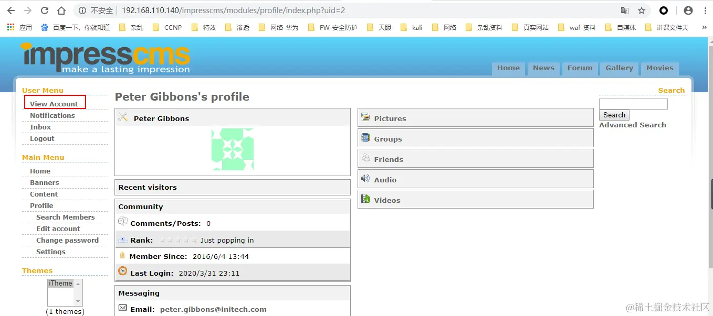The height and width of the screenshot is (316, 713).
Task: Click the search text input field
Action: pos(633,104)
